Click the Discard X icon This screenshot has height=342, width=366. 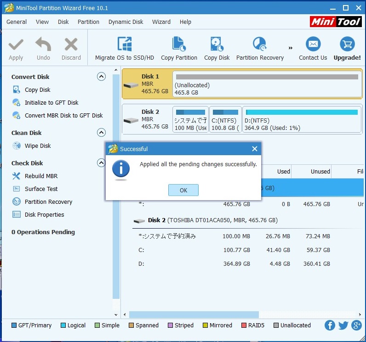(x=71, y=44)
